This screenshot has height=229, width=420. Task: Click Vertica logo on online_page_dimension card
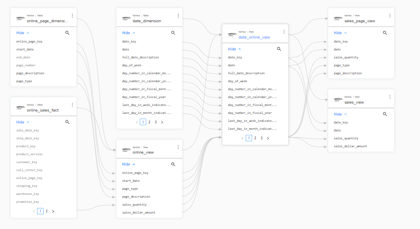[20, 18]
